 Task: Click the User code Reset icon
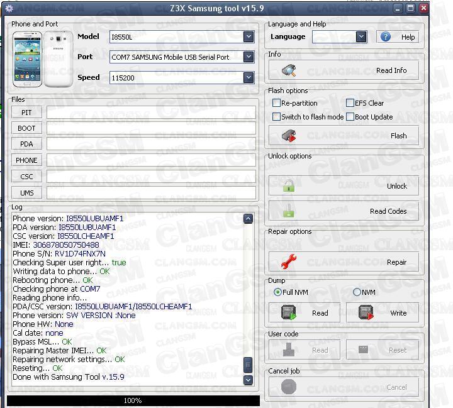pos(363,350)
